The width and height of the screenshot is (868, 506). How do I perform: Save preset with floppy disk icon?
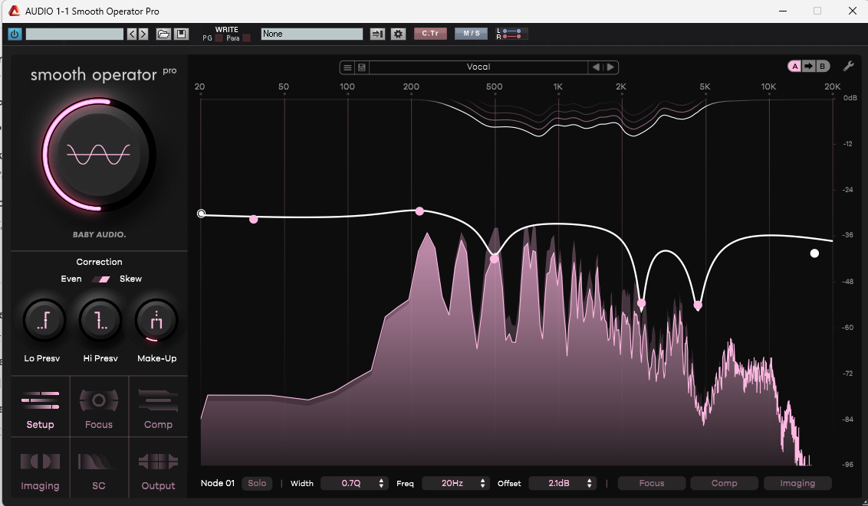tap(182, 34)
